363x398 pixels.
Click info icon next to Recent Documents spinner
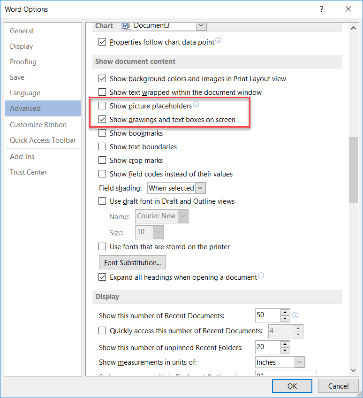[295, 315]
